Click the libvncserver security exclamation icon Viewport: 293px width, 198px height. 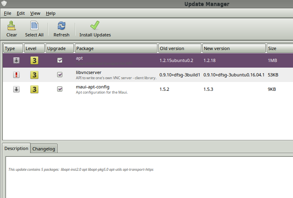pyautogui.click(x=16, y=75)
